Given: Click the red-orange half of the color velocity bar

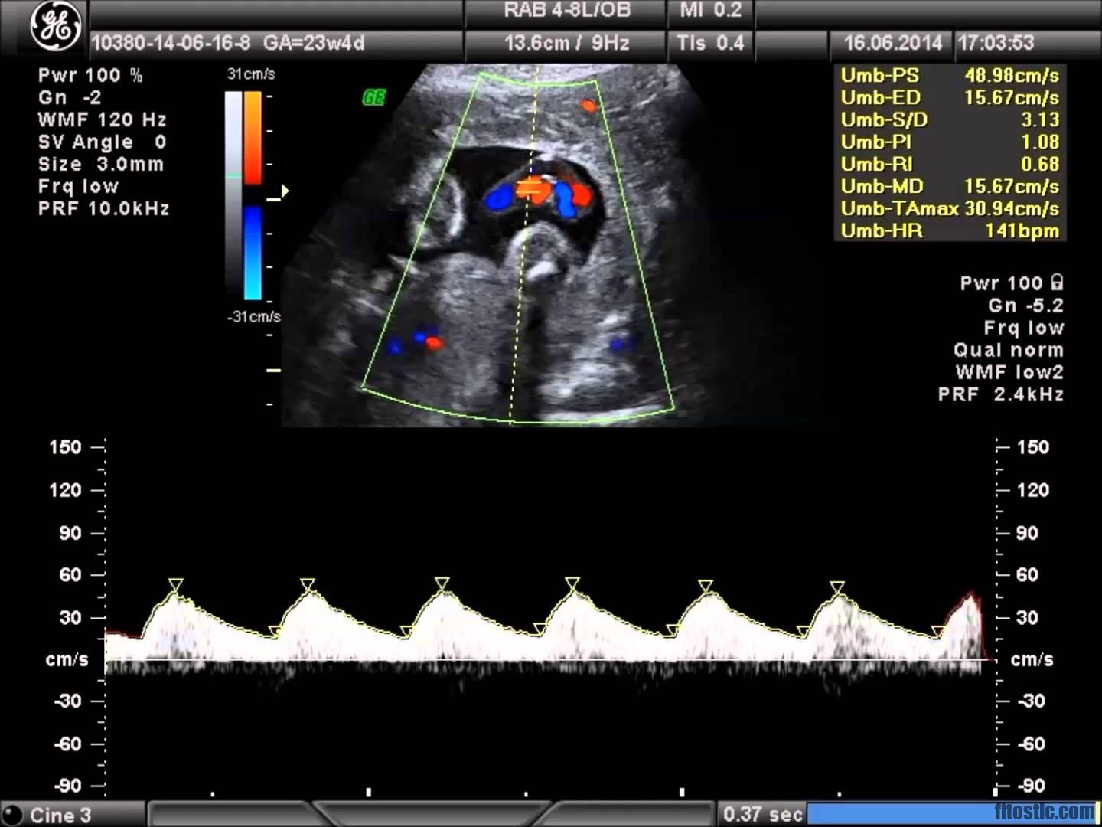Looking at the screenshot, I should tap(253, 139).
